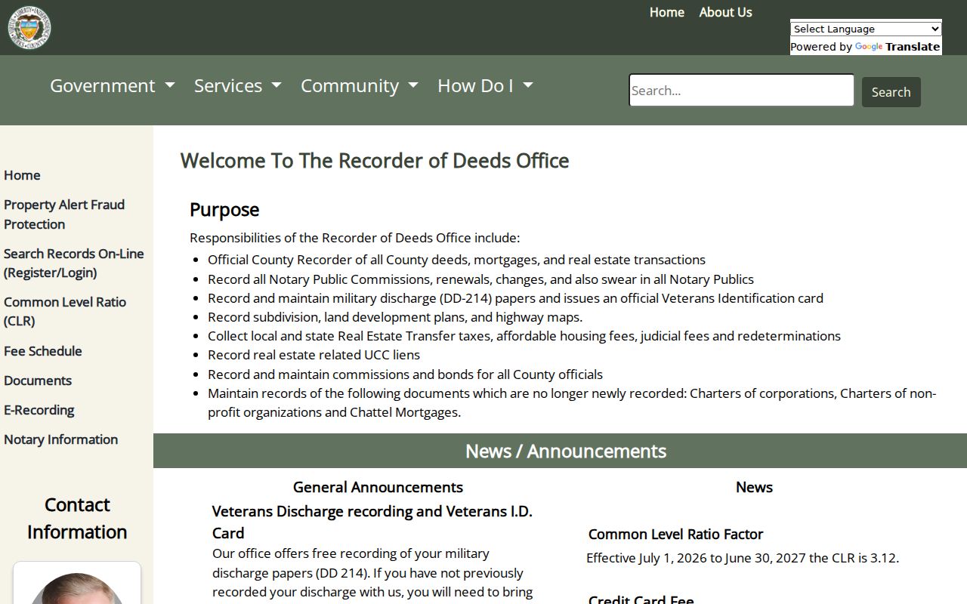
Task: Open the Documents sidebar link
Action: (x=38, y=381)
